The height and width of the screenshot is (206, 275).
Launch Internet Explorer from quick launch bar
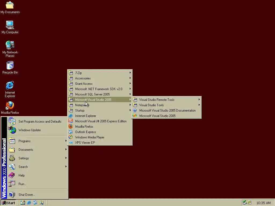pyautogui.click(x=29, y=203)
